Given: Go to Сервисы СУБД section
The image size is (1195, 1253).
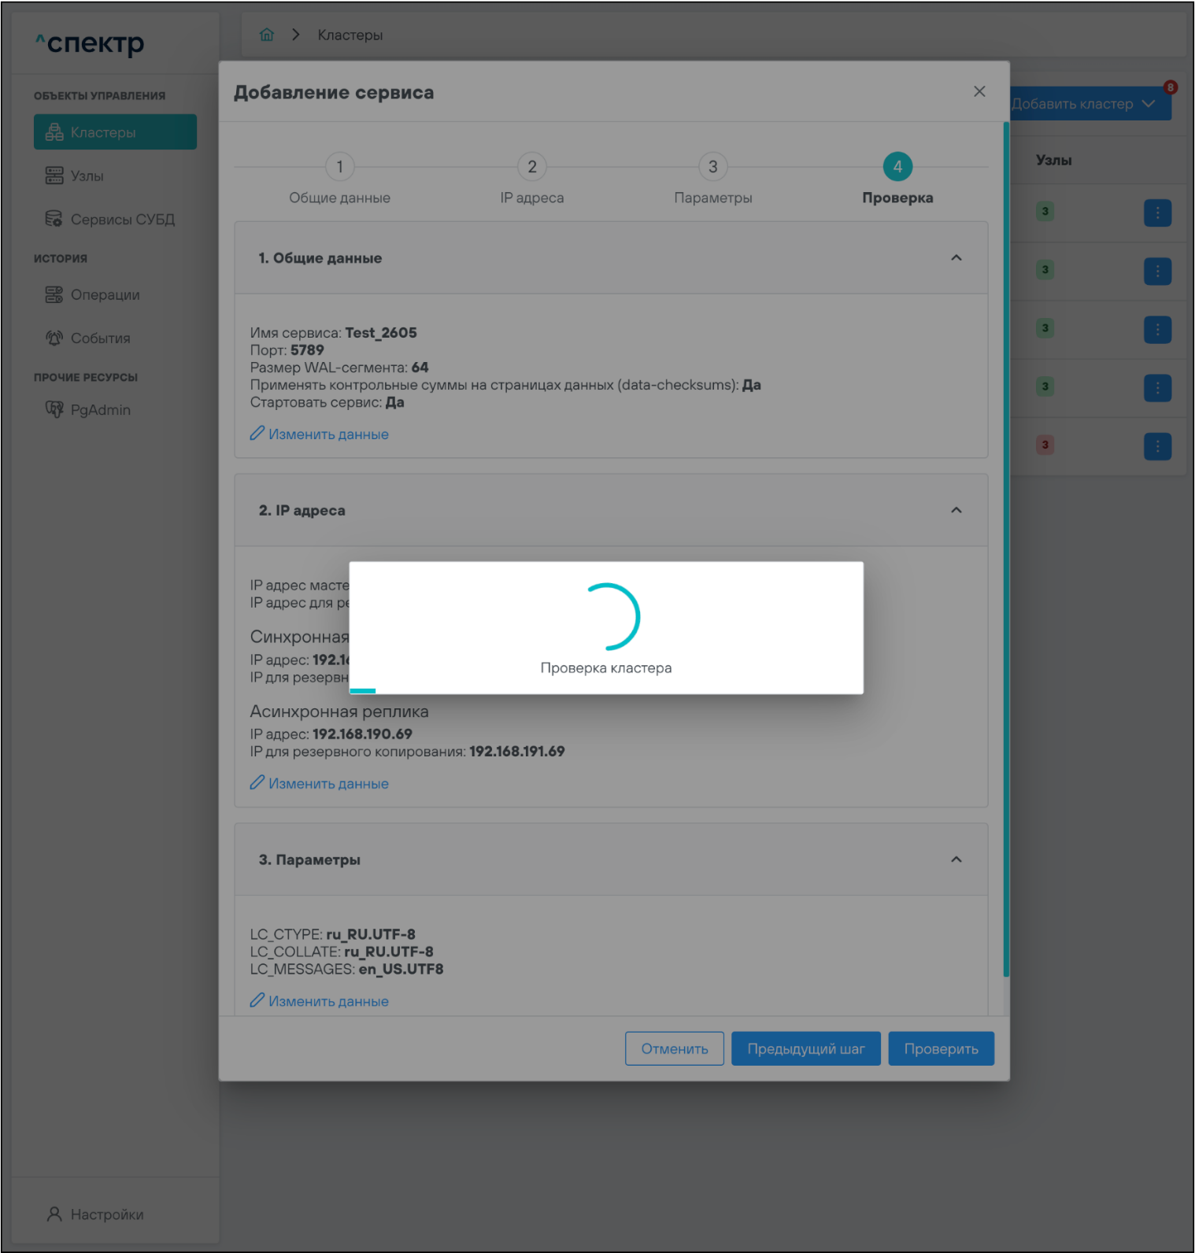Looking at the screenshot, I should coord(122,220).
